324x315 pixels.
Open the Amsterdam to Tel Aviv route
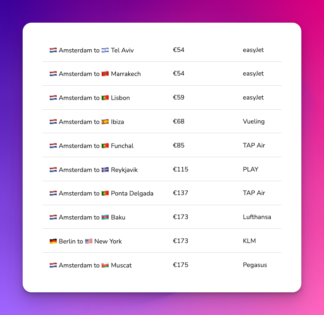point(162,50)
